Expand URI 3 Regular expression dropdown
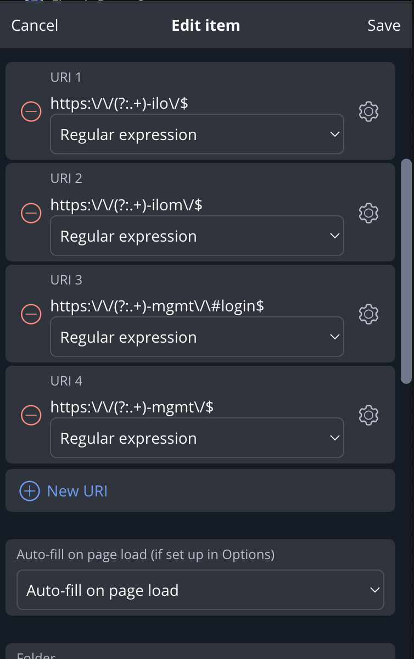This screenshot has height=659, width=414. pos(197,337)
